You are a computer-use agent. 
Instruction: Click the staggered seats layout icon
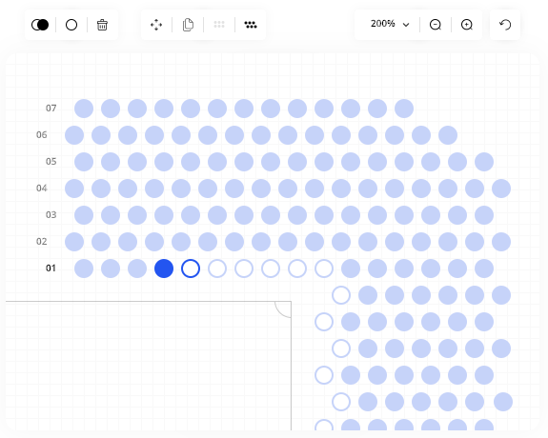pos(251,25)
